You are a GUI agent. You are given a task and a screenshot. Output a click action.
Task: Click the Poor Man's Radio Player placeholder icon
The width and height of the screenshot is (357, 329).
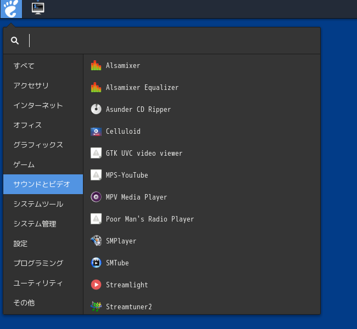click(x=96, y=219)
